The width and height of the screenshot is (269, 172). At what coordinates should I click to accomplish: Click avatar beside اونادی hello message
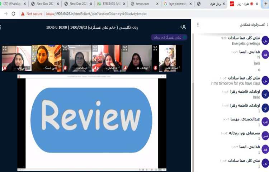coord(265,94)
